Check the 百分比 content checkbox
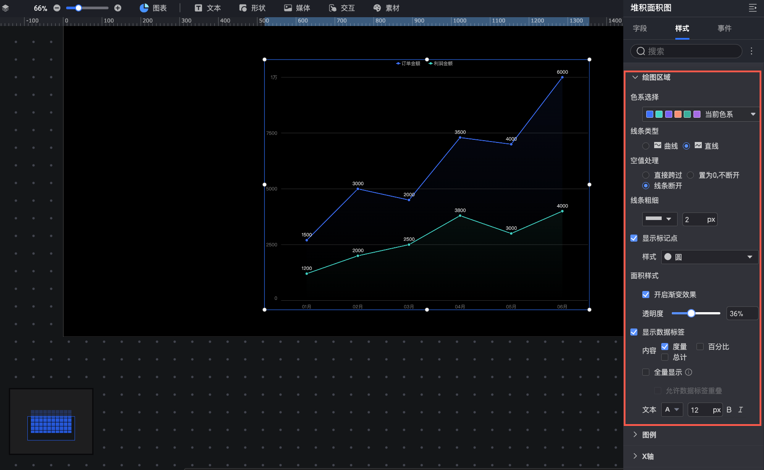The width and height of the screenshot is (764, 470). coord(700,347)
